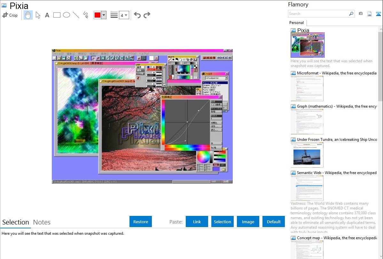
Task: Click the icon beside Under Frozen Tundra
Action: click(293, 140)
